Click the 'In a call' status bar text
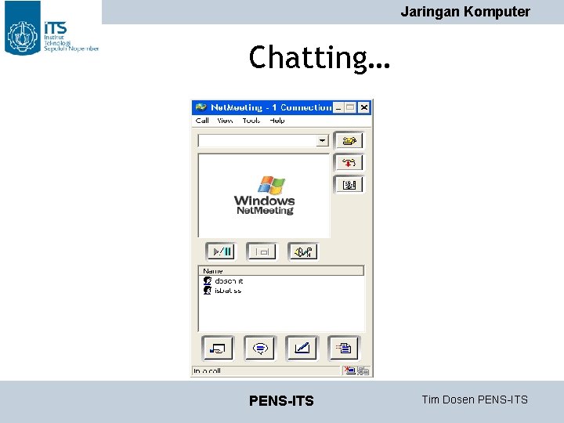Viewport: 564px width, 423px height. pyautogui.click(x=207, y=371)
